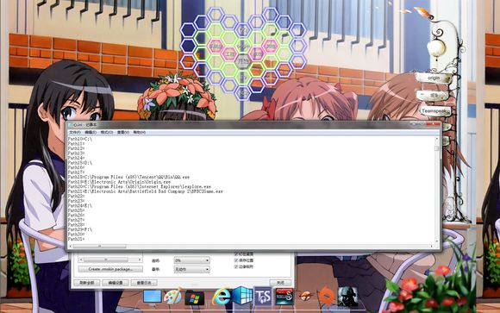Launch the Battlefield soldier dock icon
500x313 pixels.
pos(348,297)
